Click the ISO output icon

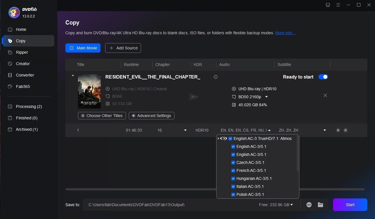pyautogui.click(x=309, y=205)
